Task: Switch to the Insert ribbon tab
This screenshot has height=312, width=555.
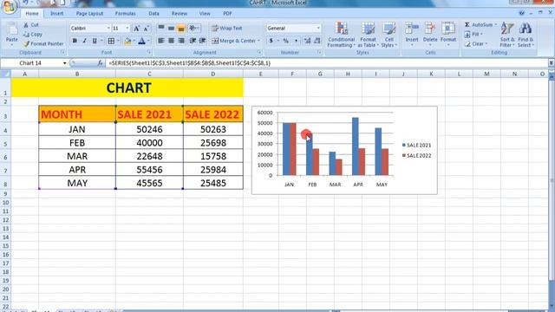Action: (57, 14)
